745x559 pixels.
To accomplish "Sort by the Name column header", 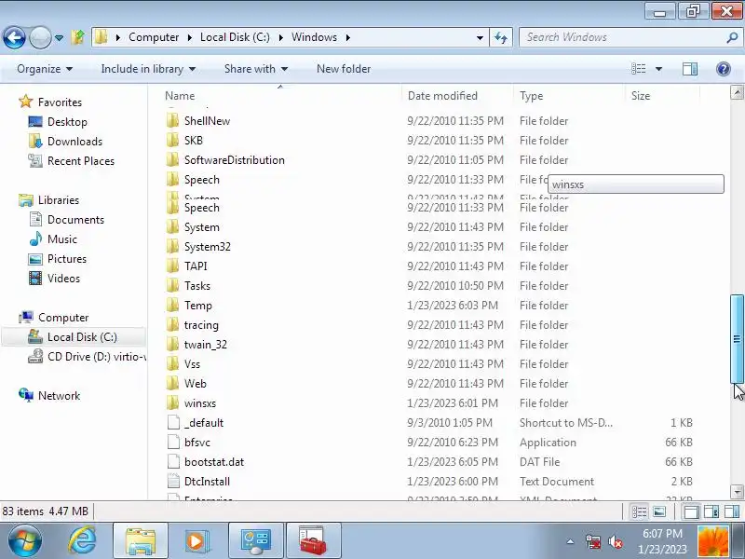I will coord(180,96).
